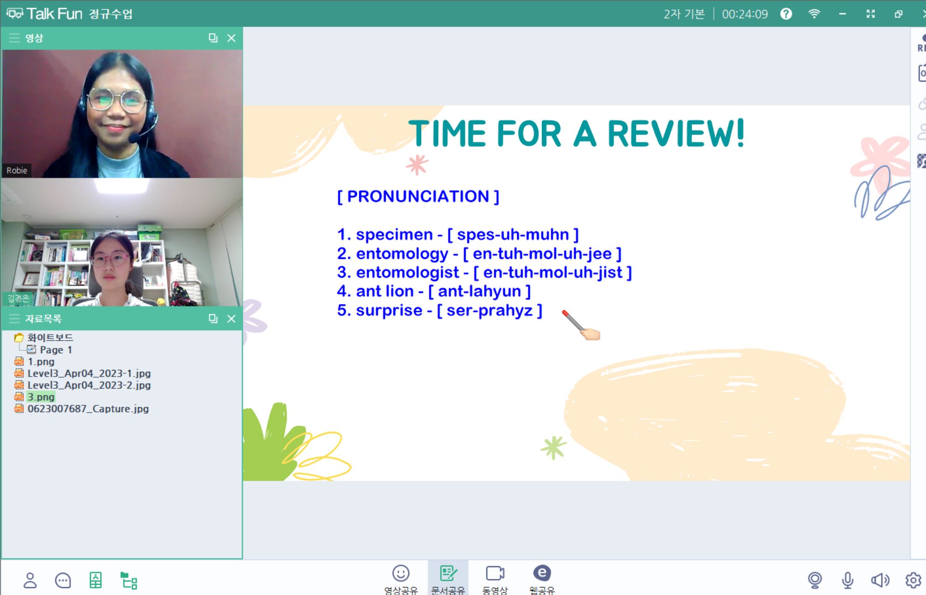Click the file tree icon in bottom toolbar
This screenshot has width=926, height=595.
click(129, 581)
